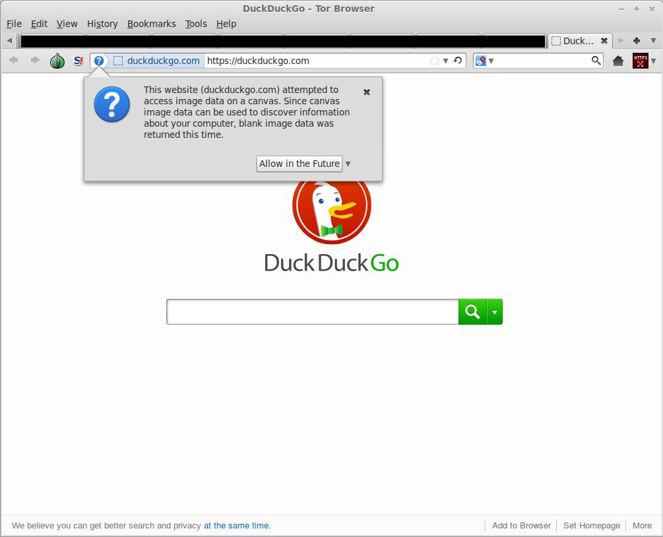The image size is (663, 537).
Task: Open the File menu
Action: tap(14, 24)
